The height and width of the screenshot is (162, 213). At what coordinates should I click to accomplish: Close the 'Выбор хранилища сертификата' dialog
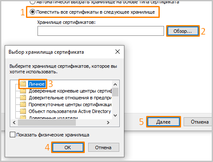[118, 52]
